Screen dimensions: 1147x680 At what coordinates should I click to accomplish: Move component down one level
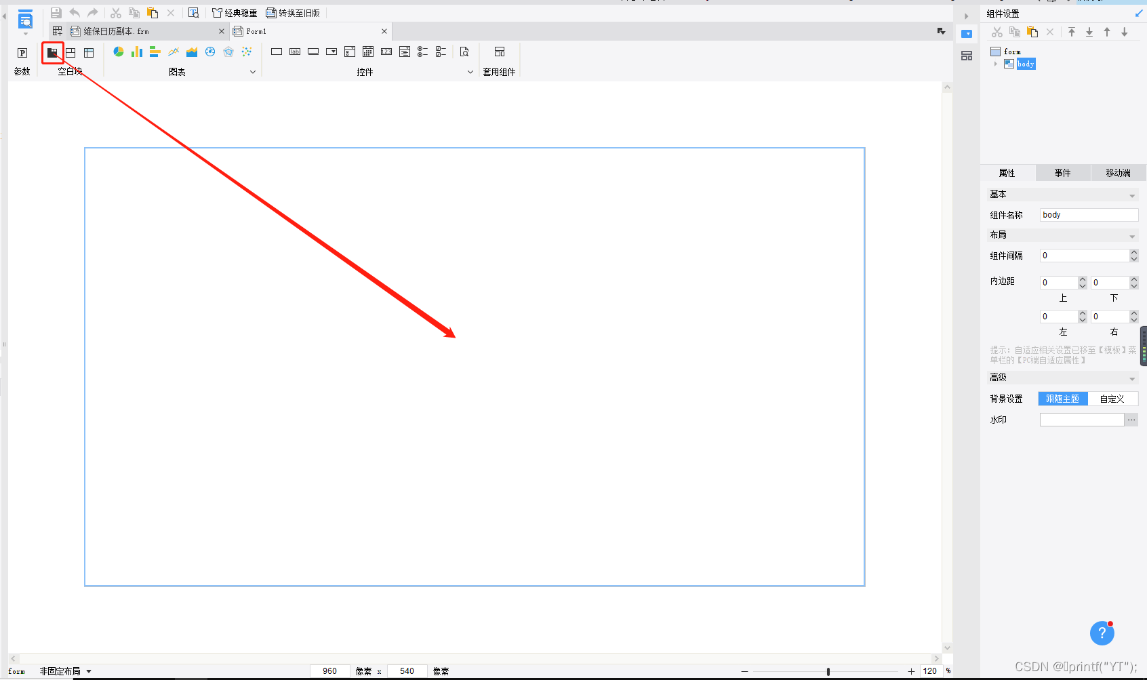click(1125, 32)
